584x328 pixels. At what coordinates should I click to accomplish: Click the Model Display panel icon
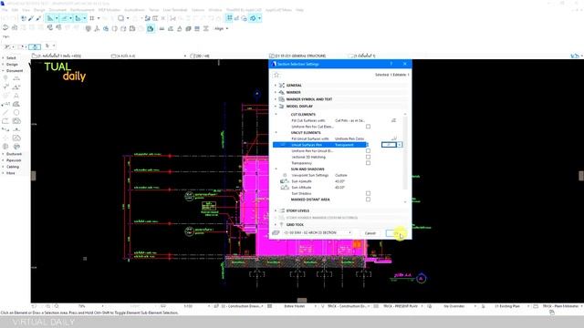(x=282, y=107)
